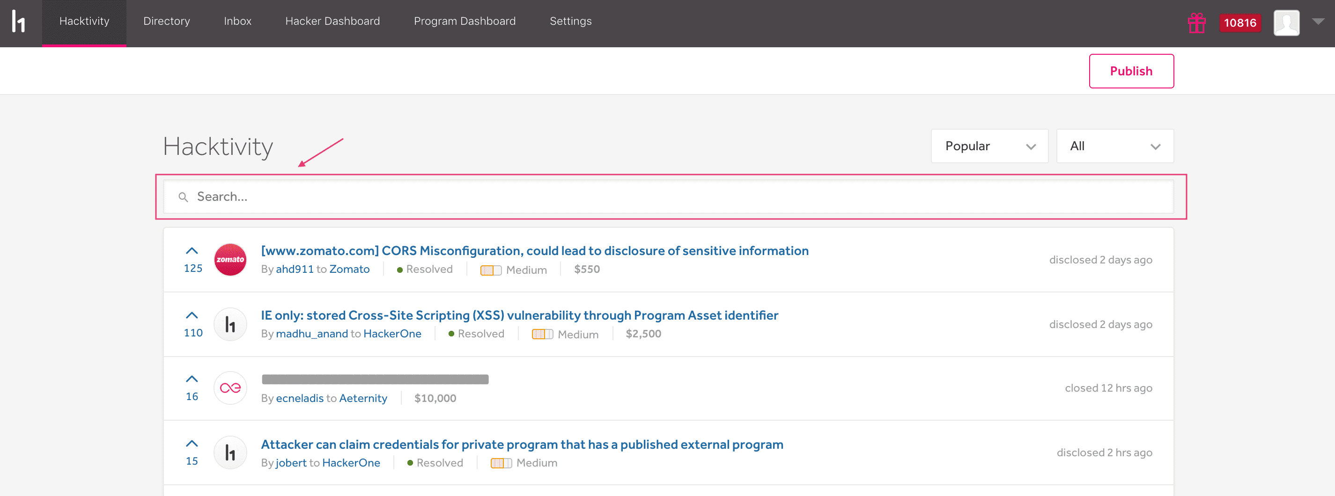Screen dimensions: 1335x496
Task: Expand the account menu arrow beside avatar
Action: pyautogui.click(x=1318, y=22)
